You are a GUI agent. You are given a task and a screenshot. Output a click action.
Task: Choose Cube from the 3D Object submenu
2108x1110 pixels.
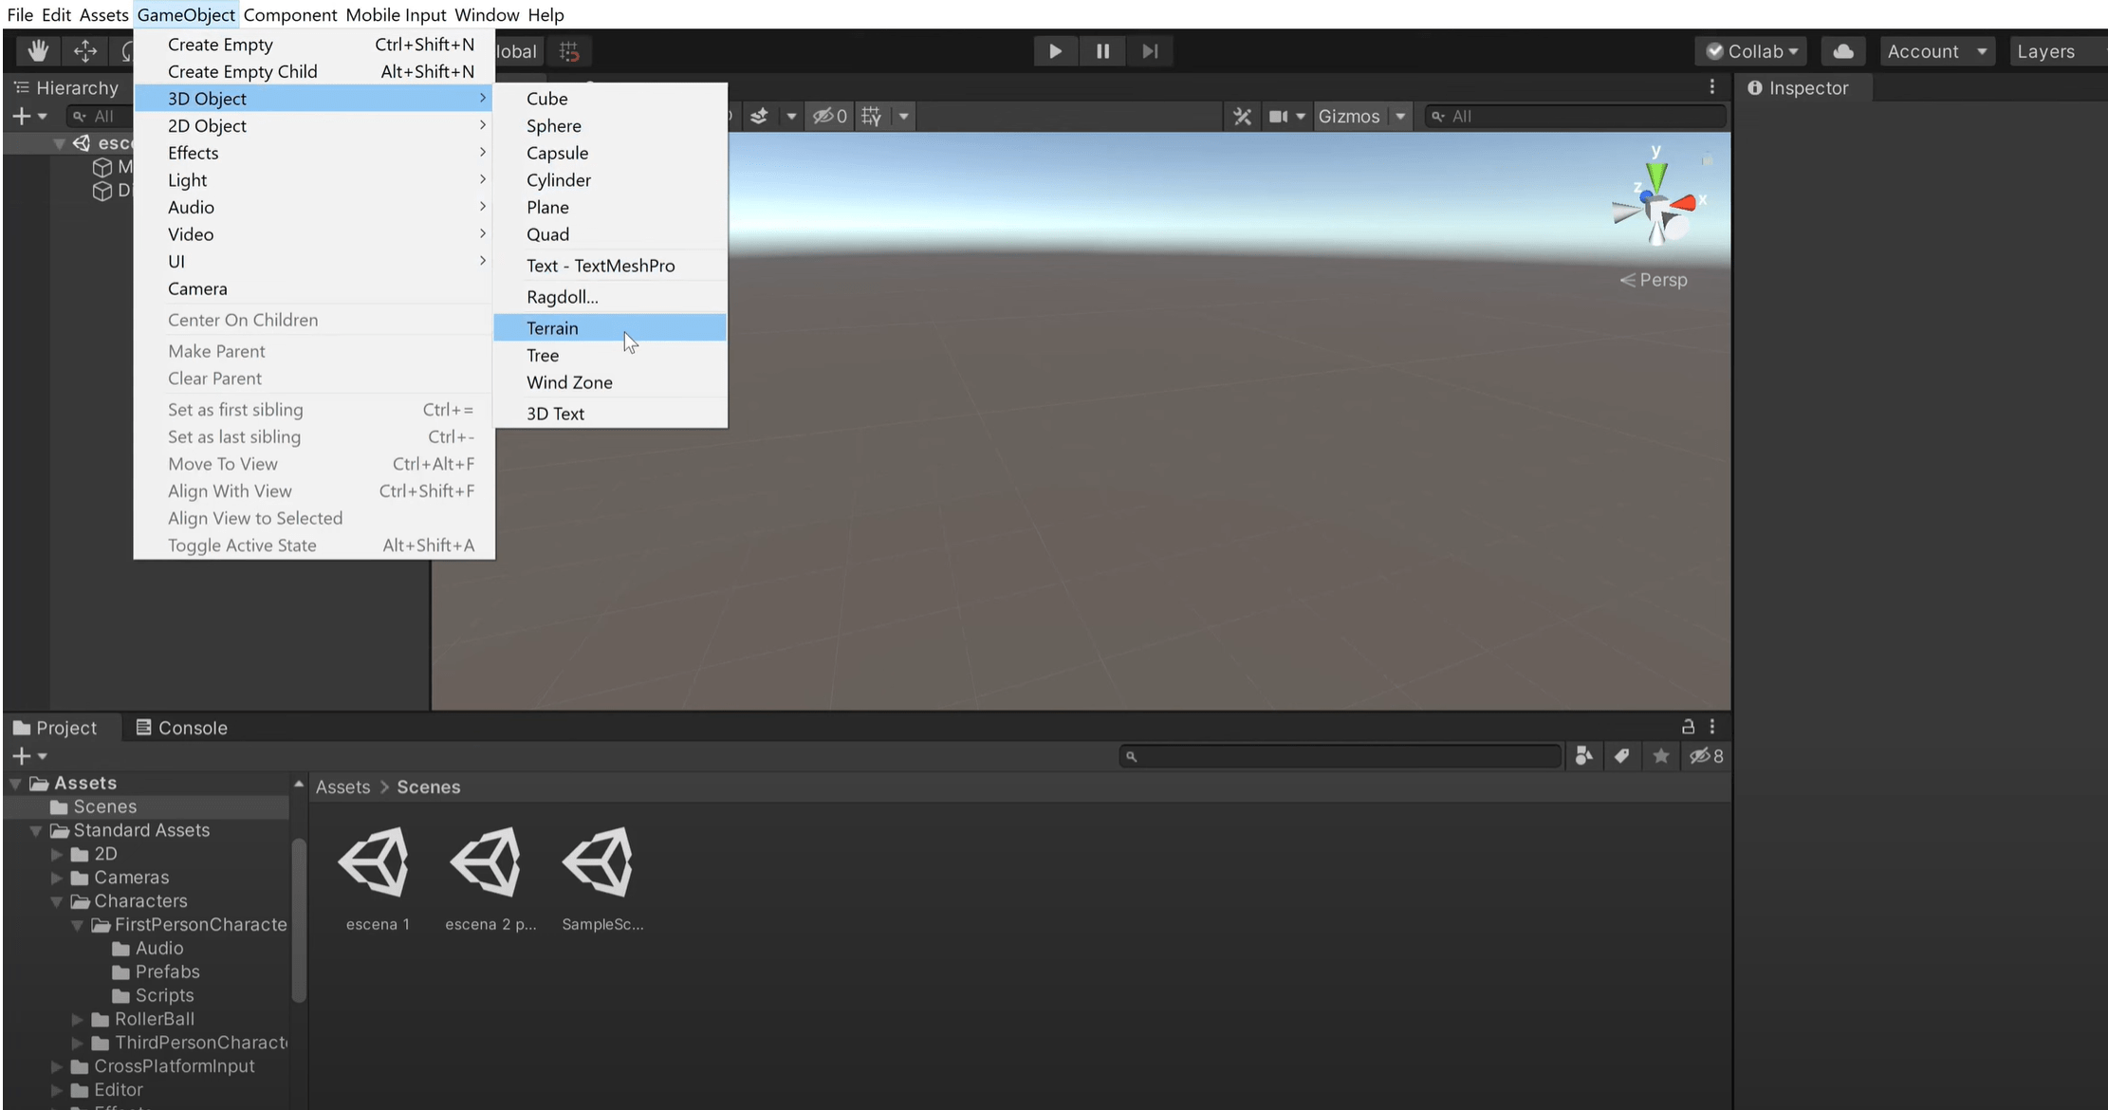click(x=610, y=98)
